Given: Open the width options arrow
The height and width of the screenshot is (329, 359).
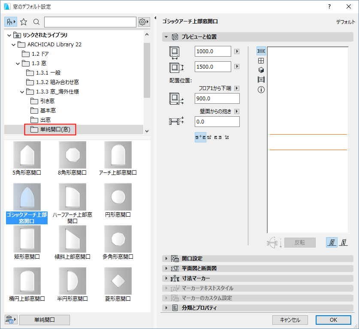Looking at the screenshot, I should 237,51.
